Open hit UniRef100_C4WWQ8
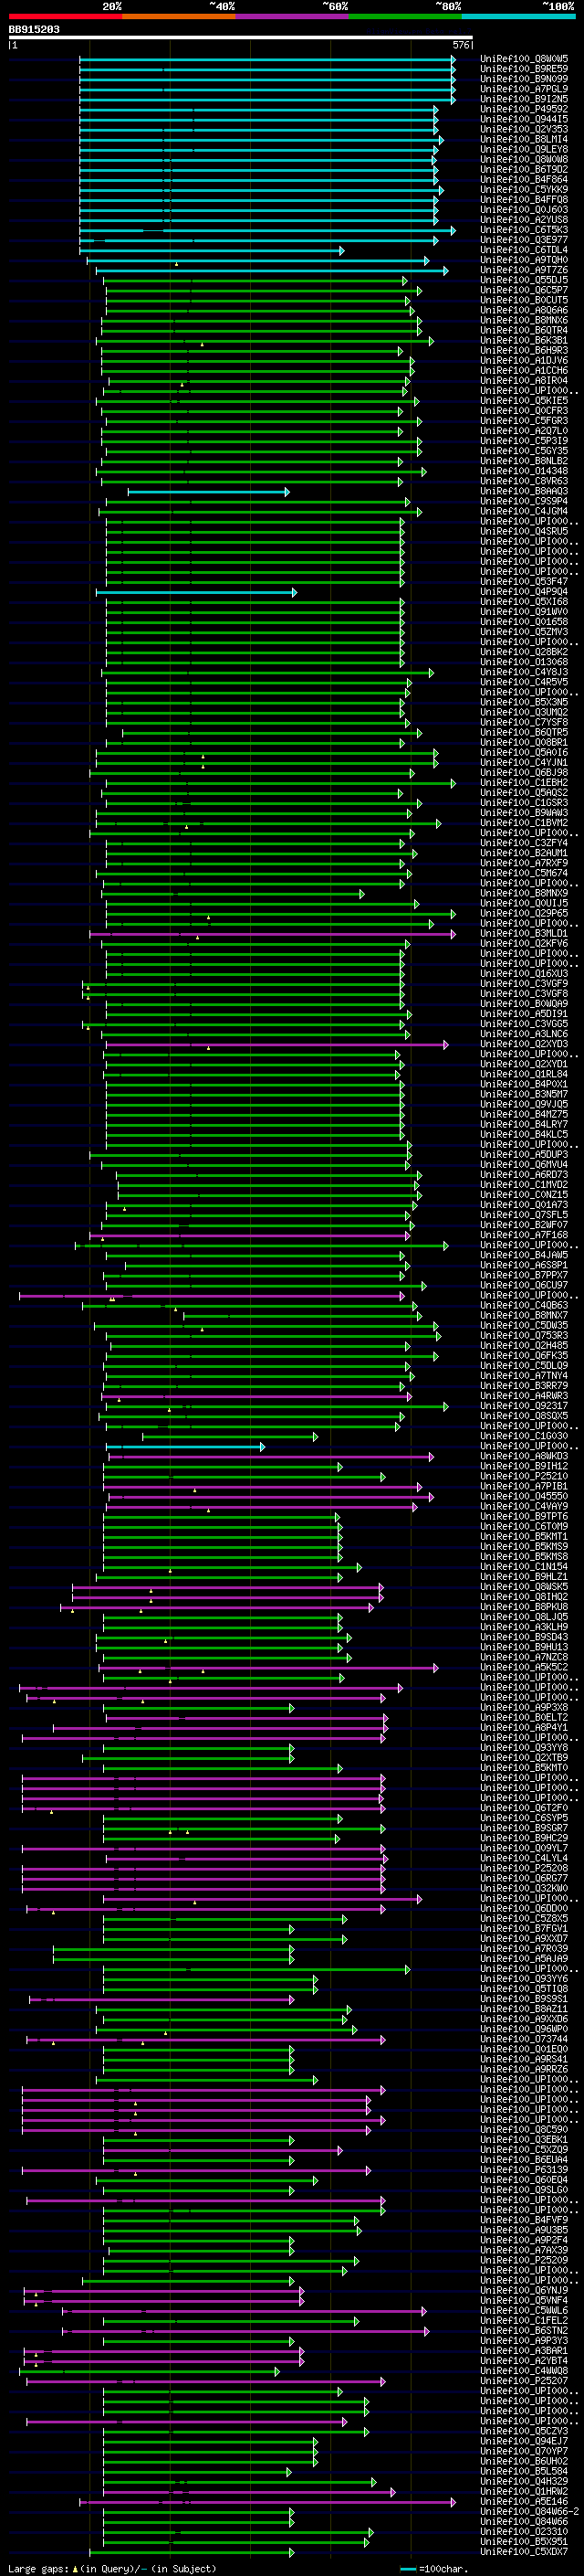 point(524,2370)
